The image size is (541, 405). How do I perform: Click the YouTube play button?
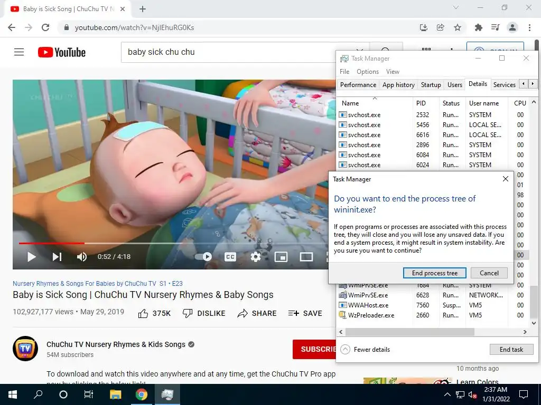coord(31,257)
